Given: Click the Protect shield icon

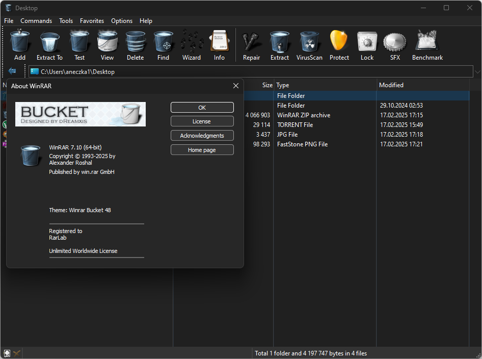Looking at the screenshot, I should pos(339,40).
